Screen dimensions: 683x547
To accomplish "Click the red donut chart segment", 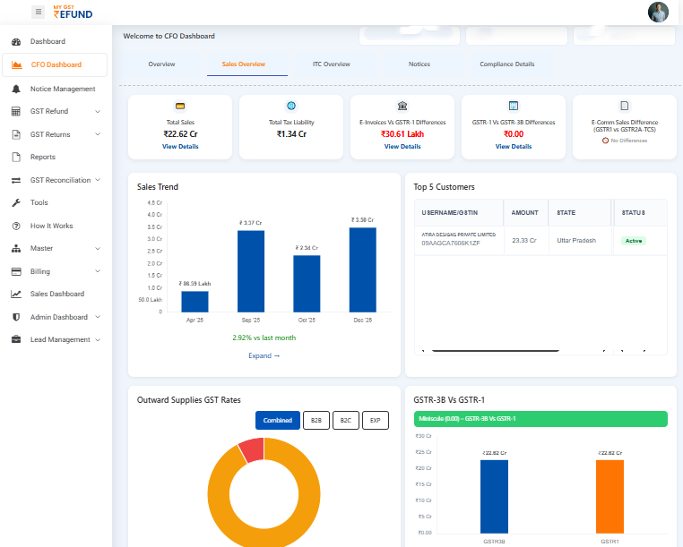I will 253,449.
